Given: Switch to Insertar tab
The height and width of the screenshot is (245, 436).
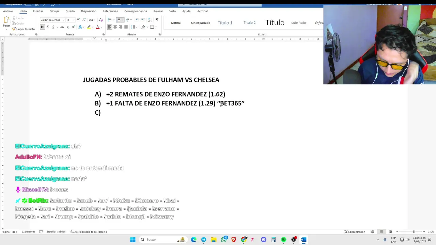Looking at the screenshot, I should tap(38, 11).
